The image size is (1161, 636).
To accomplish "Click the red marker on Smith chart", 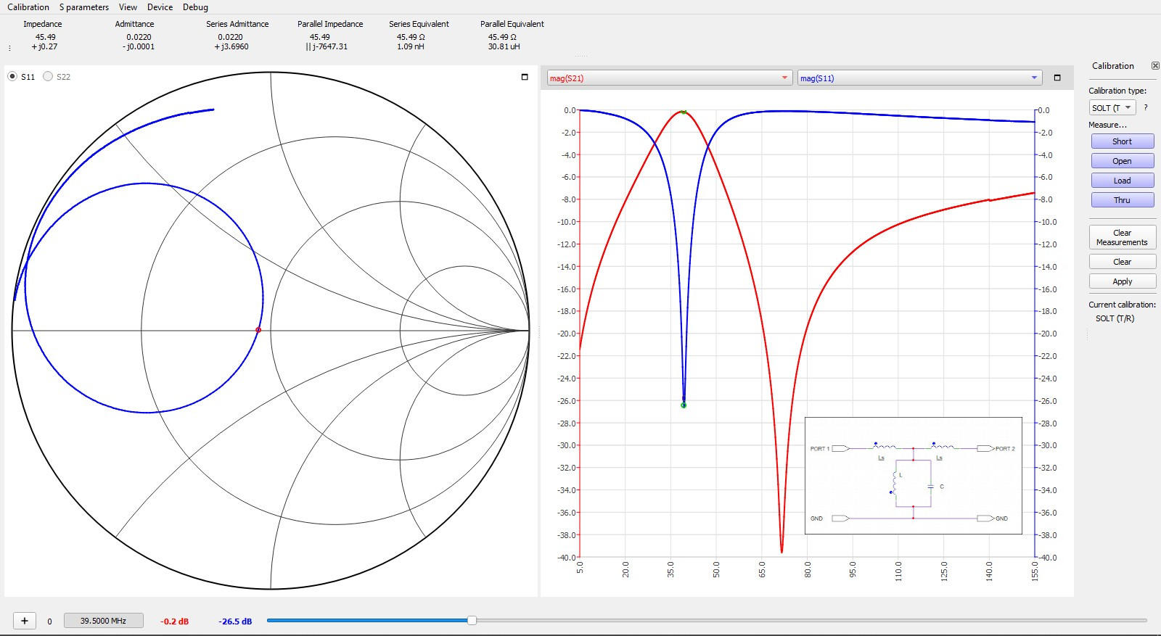I will pos(258,330).
